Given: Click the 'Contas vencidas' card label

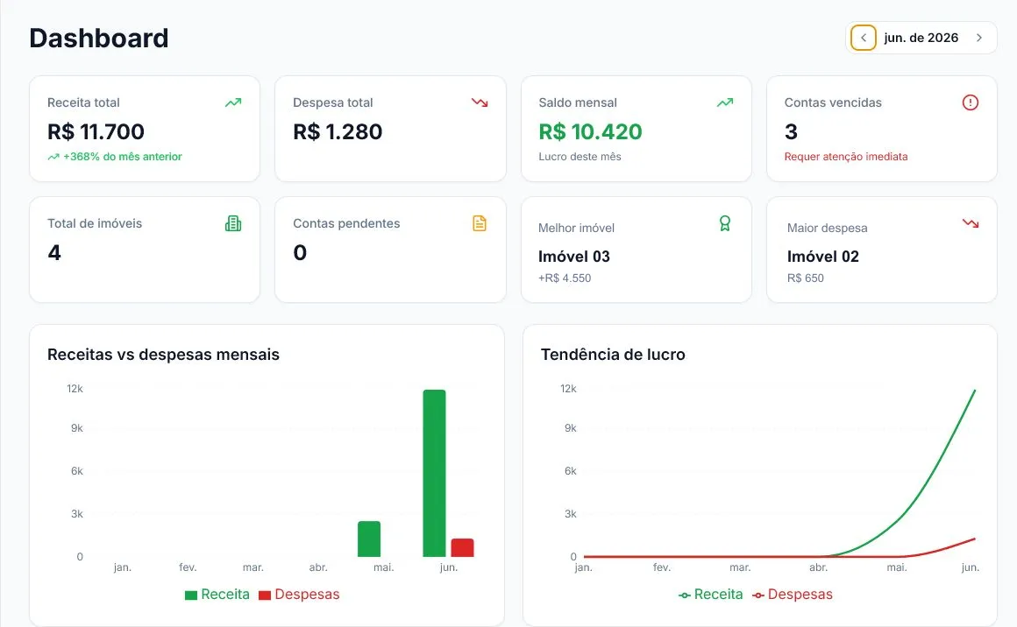Looking at the screenshot, I should (x=833, y=102).
